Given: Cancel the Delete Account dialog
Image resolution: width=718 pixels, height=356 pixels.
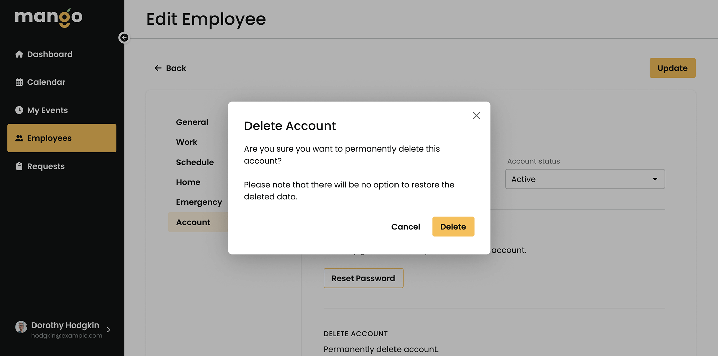Looking at the screenshot, I should click(405, 226).
